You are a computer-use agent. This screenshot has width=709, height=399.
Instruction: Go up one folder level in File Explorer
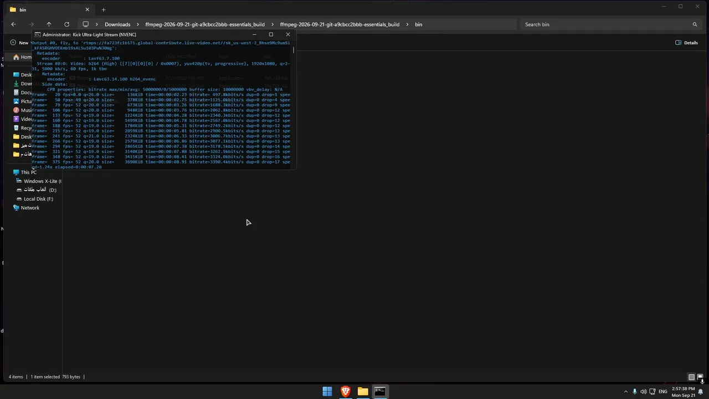pyautogui.click(x=49, y=24)
